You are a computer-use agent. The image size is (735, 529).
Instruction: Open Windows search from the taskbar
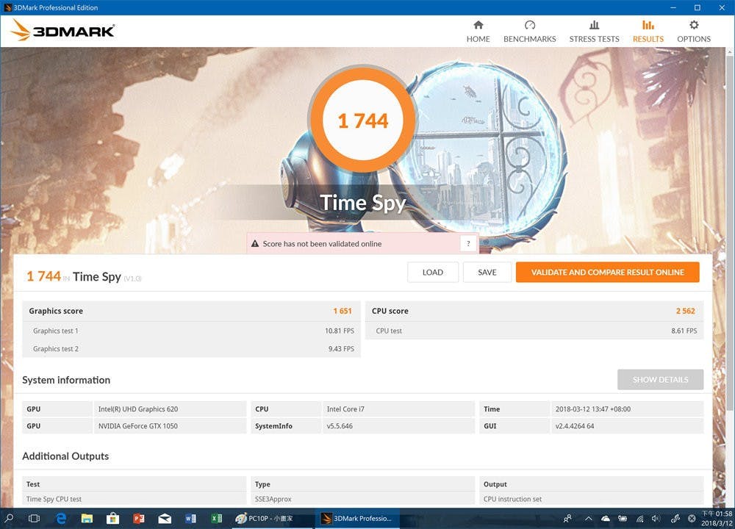tap(9, 518)
